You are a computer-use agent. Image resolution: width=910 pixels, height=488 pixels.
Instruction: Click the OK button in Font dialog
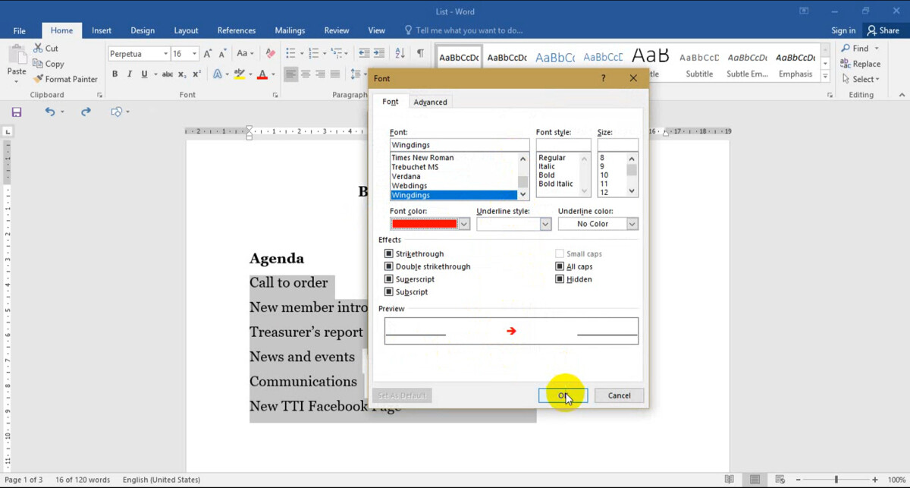pyautogui.click(x=563, y=395)
